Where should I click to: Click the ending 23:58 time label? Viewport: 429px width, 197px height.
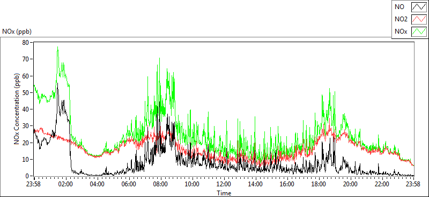tap(413, 184)
